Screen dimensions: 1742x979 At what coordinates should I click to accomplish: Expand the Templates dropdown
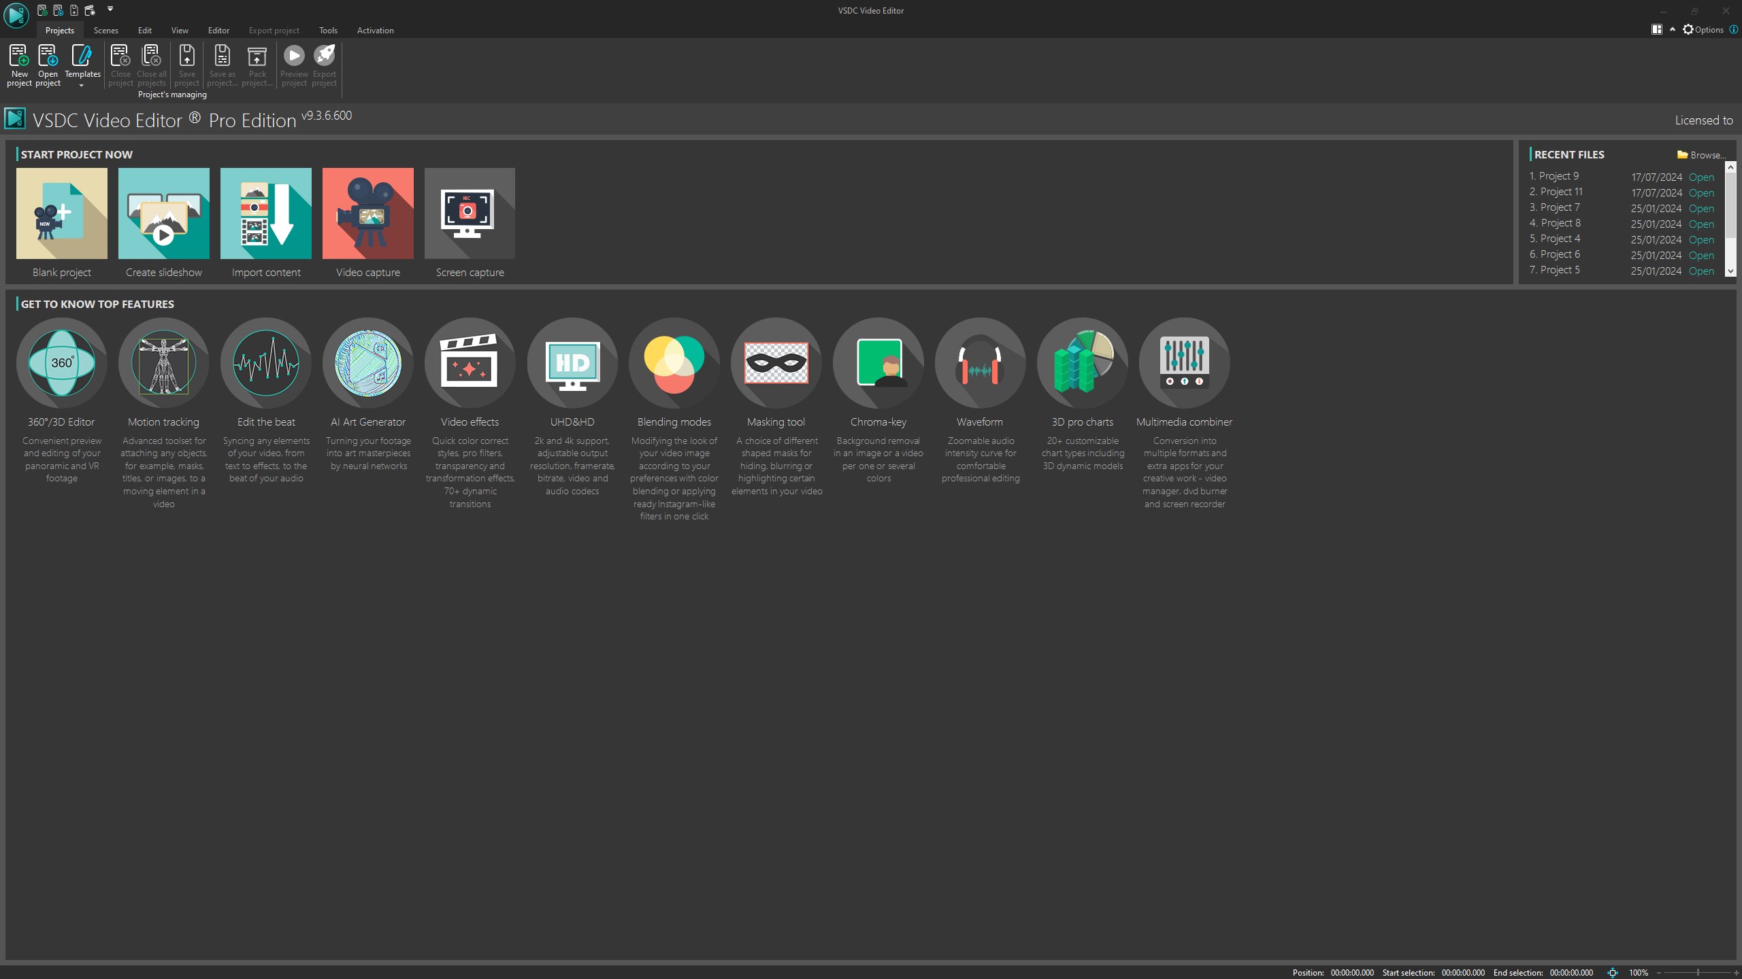click(82, 87)
